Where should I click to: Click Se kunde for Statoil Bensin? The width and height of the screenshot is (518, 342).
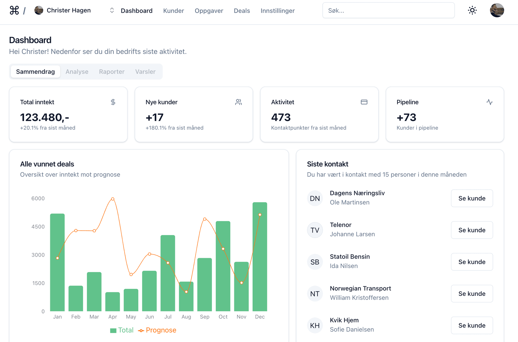click(x=472, y=262)
